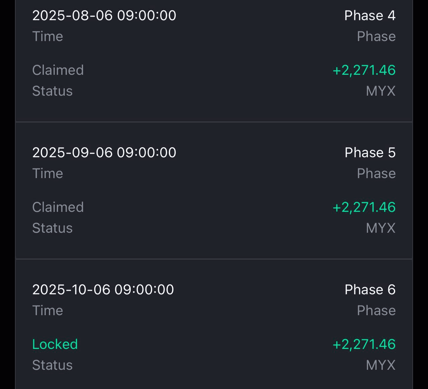Click the Phase caption under Phase 6

[x=376, y=310]
